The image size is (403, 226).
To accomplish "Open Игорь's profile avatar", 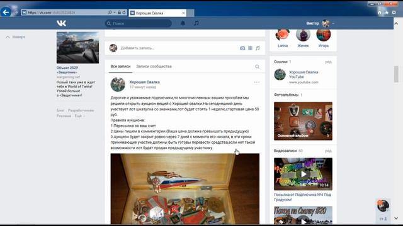I will (x=324, y=35).
